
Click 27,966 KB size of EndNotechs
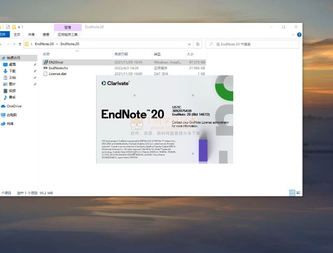197,68
